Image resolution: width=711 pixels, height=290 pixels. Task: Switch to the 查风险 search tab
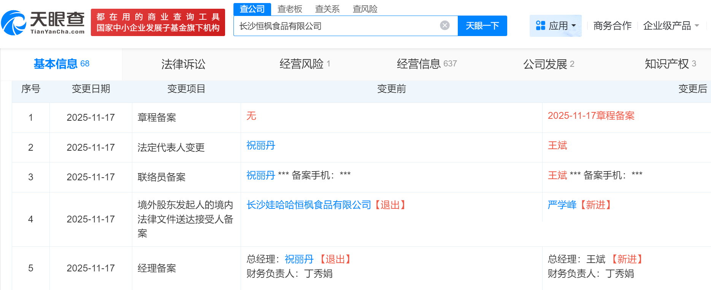coord(365,9)
